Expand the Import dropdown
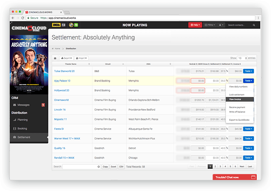 (81, 58)
